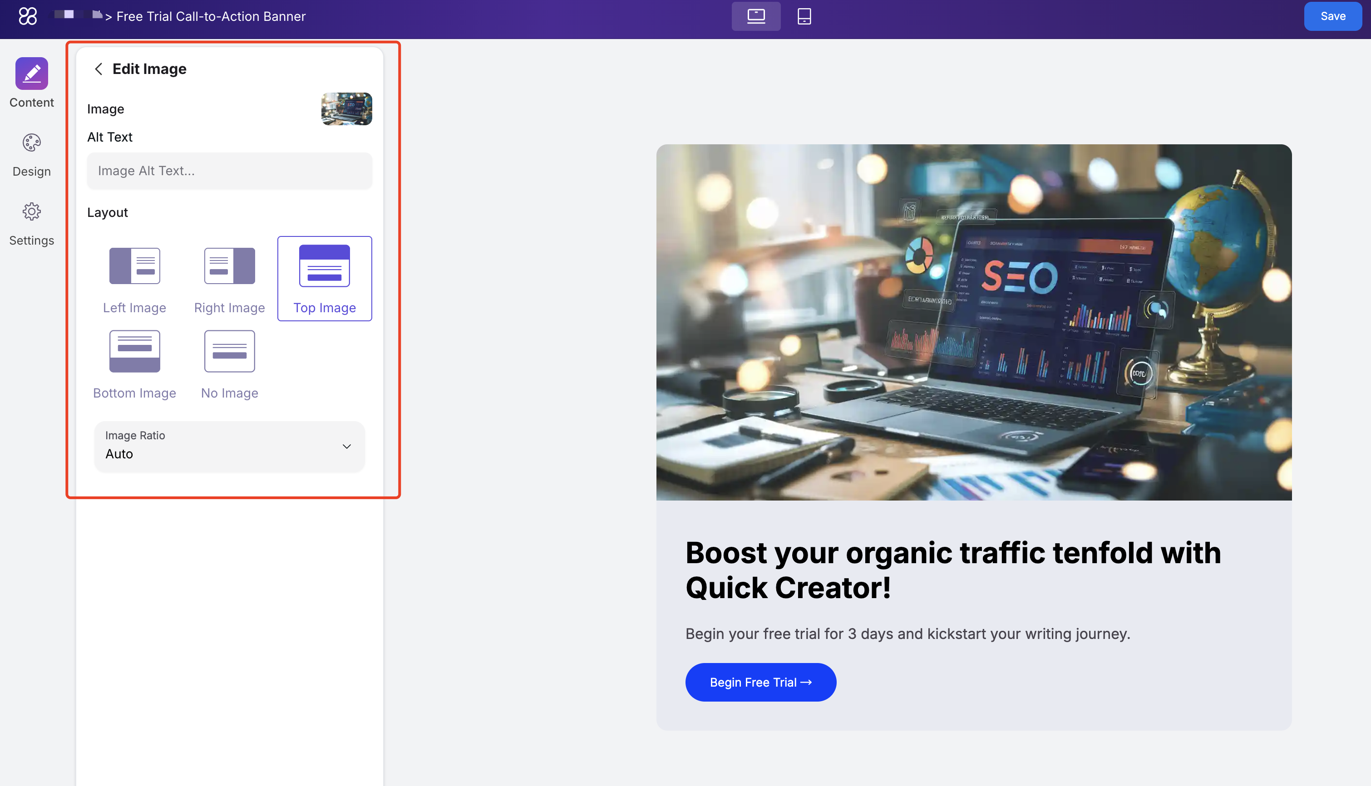Click the free trial subtitle text
1371x786 pixels.
pyautogui.click(x=907, y=633)
